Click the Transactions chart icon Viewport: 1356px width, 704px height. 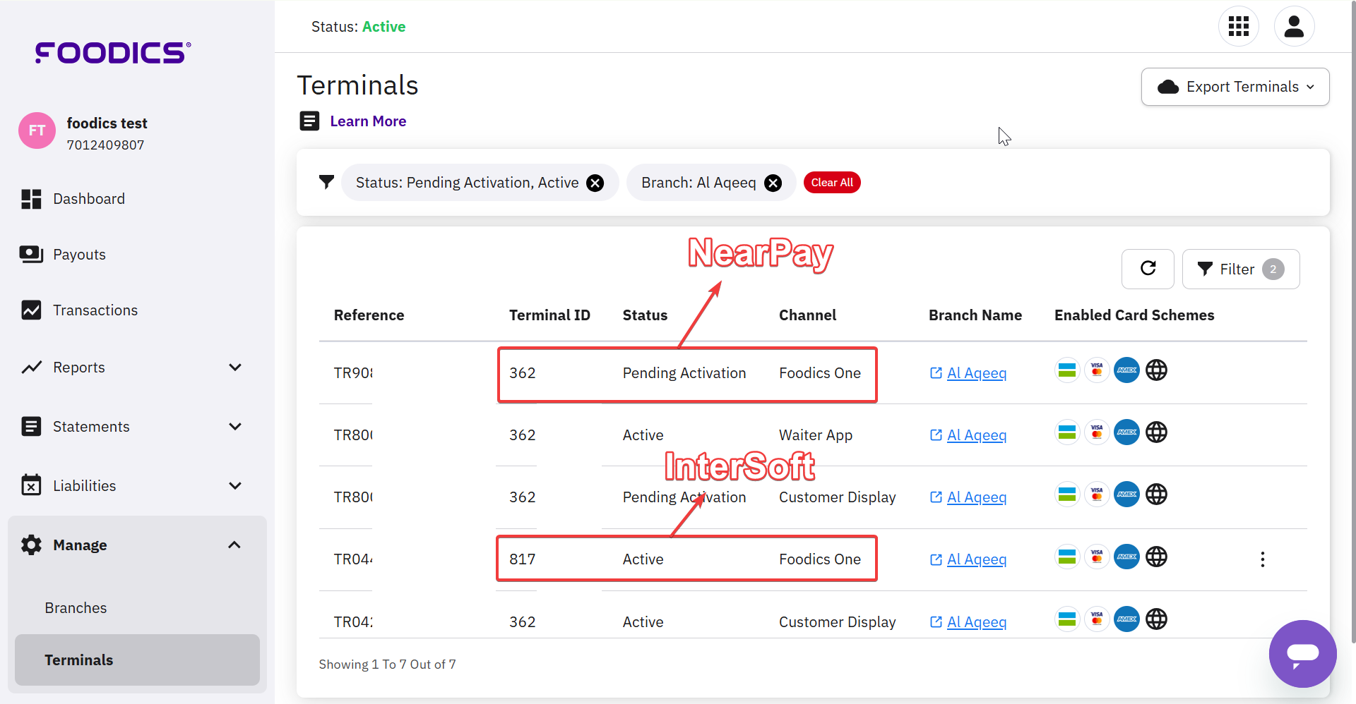tap(31, 310)
